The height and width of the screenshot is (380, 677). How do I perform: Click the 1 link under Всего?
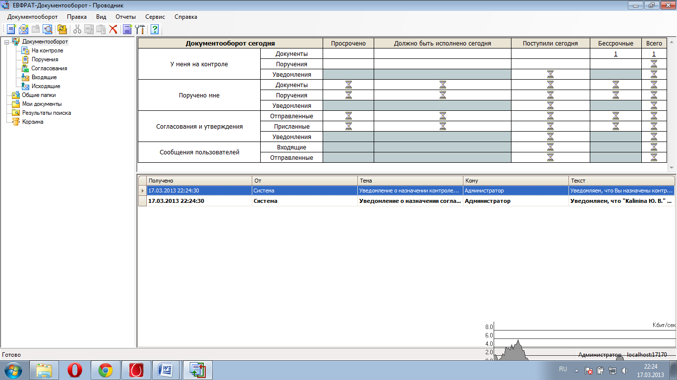pyautogui.click(x=654, y=54)
